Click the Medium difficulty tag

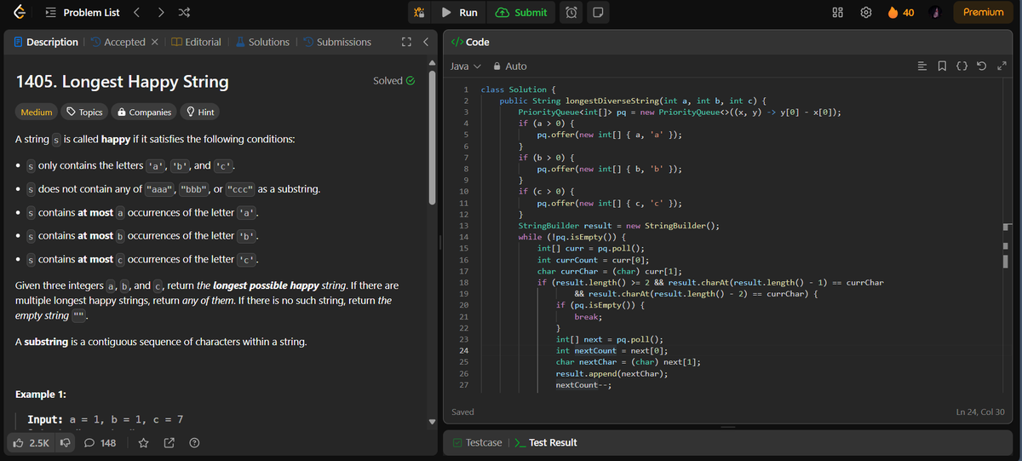coord(36,112)
